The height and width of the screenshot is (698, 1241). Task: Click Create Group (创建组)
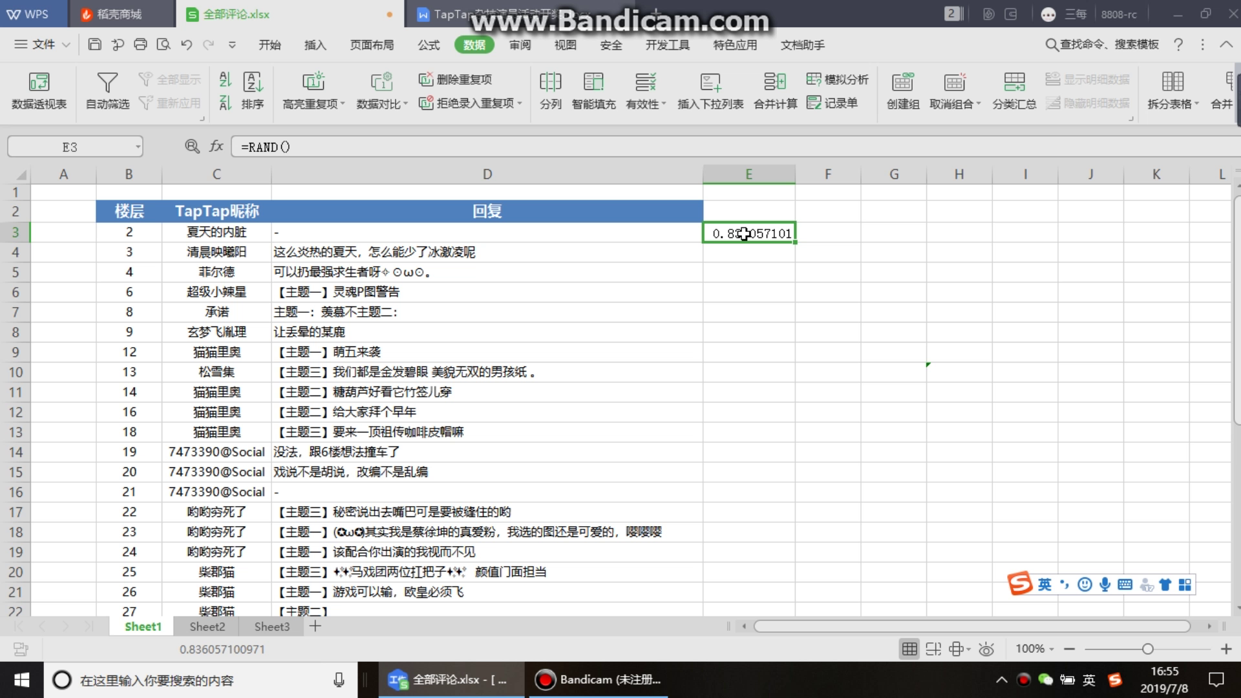click(x=903, y=90)
